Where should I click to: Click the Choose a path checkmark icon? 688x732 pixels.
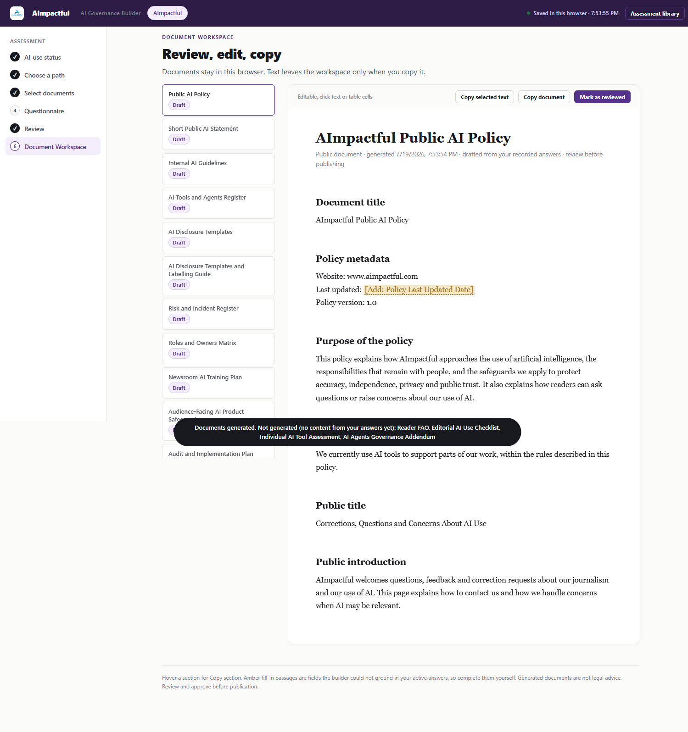tap(15, 75)
